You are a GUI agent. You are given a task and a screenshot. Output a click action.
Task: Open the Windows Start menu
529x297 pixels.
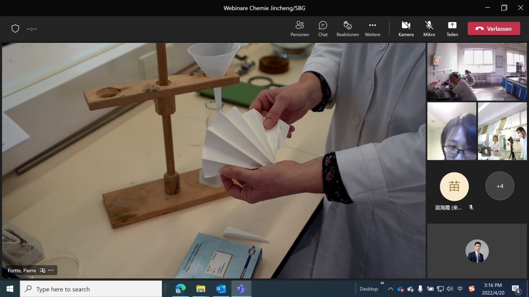(x=10, y=289)
